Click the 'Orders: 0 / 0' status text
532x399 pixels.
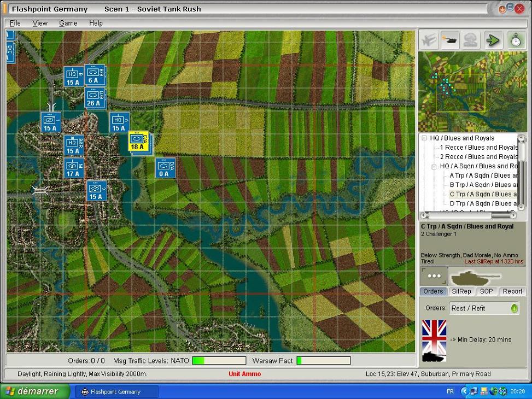pos(86,361)
